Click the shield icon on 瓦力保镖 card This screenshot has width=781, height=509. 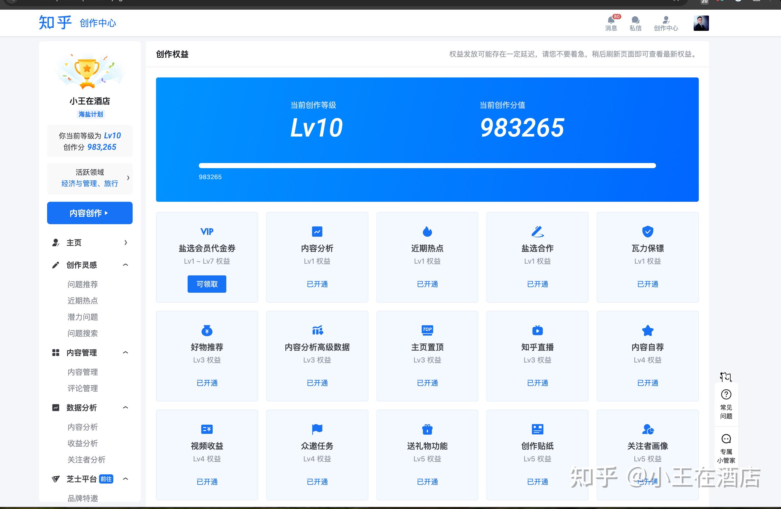pyautogui.click(x=647, y=232)
